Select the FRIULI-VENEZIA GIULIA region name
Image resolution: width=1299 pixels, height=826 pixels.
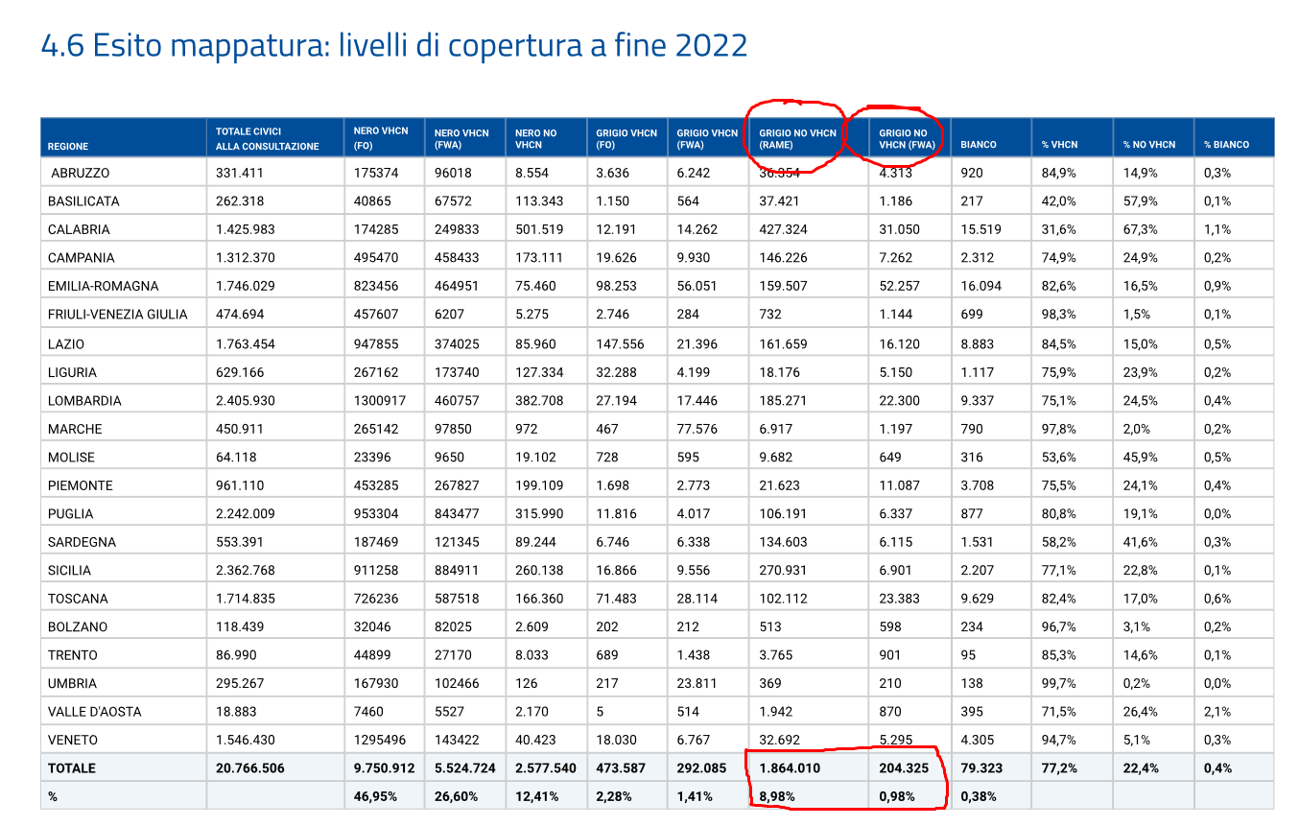pos(118,315)
